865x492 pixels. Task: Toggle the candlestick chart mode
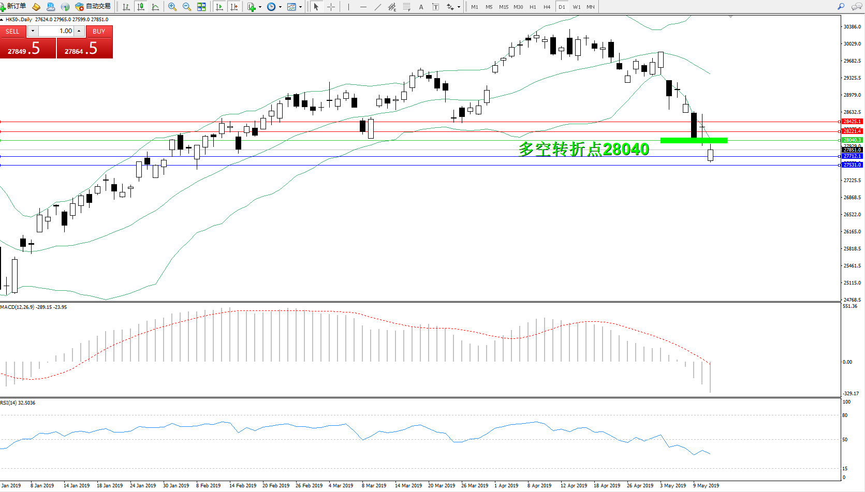140,7
